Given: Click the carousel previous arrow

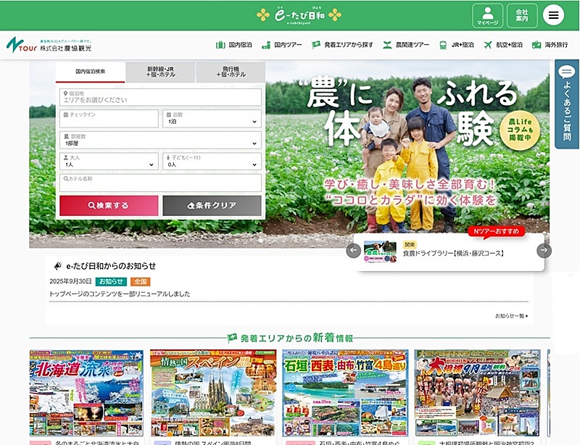Looking at the screenshot, I should (x=354, y=251).
